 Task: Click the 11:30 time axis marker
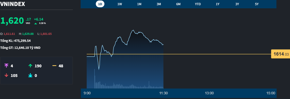pos(163,93)
